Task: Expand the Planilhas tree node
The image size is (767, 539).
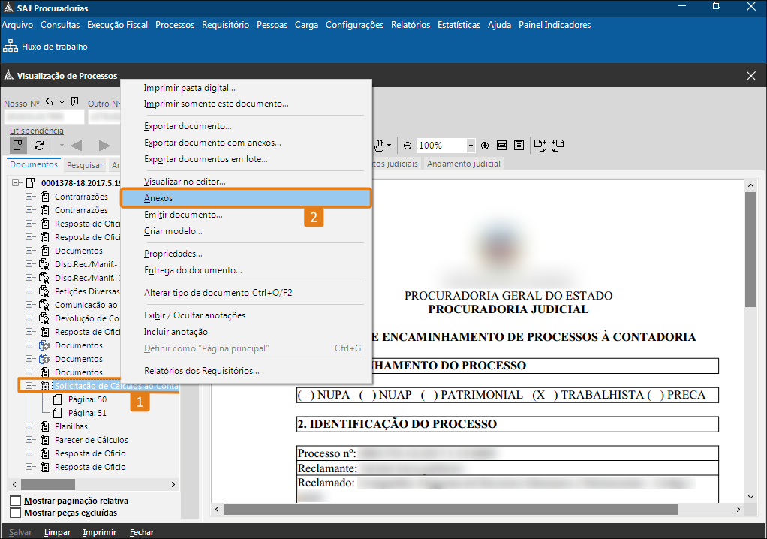Action: [31, 426]
